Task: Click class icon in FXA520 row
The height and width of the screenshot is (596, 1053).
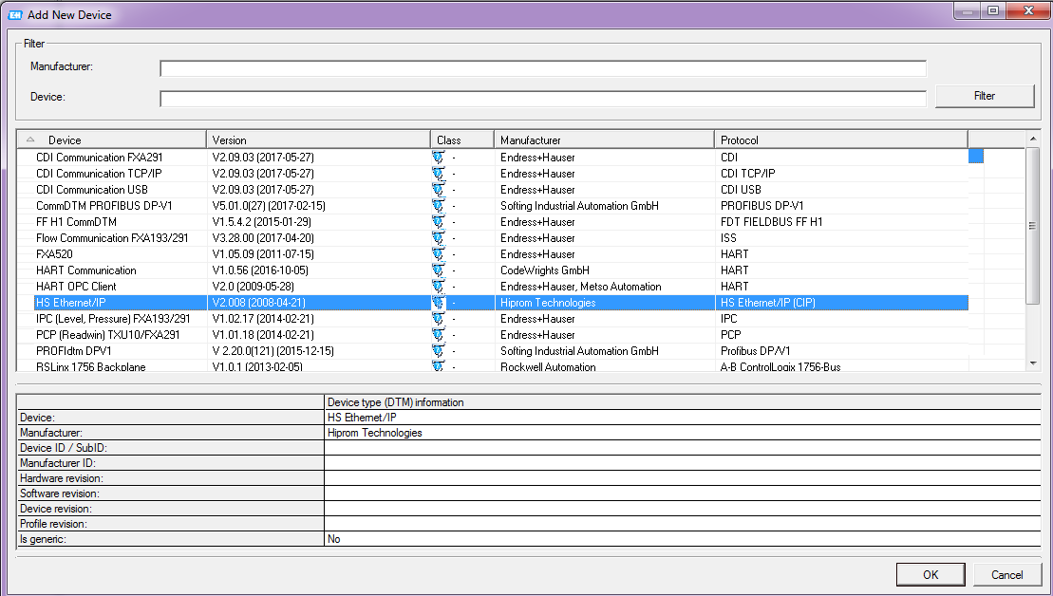Action: coord(438,254)
